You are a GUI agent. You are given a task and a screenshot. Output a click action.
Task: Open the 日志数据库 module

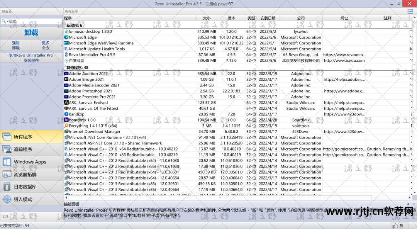pos(31,187)
